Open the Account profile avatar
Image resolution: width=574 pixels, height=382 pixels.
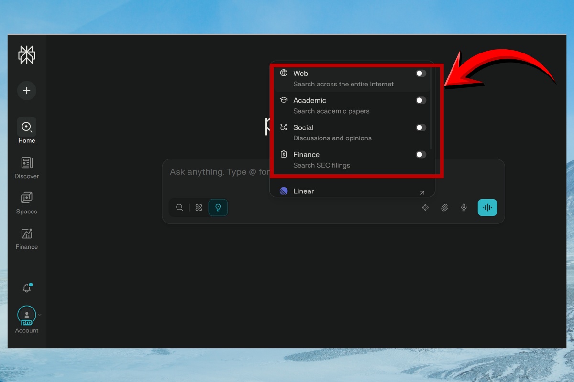pyautogui.click(x=27, y=315)
